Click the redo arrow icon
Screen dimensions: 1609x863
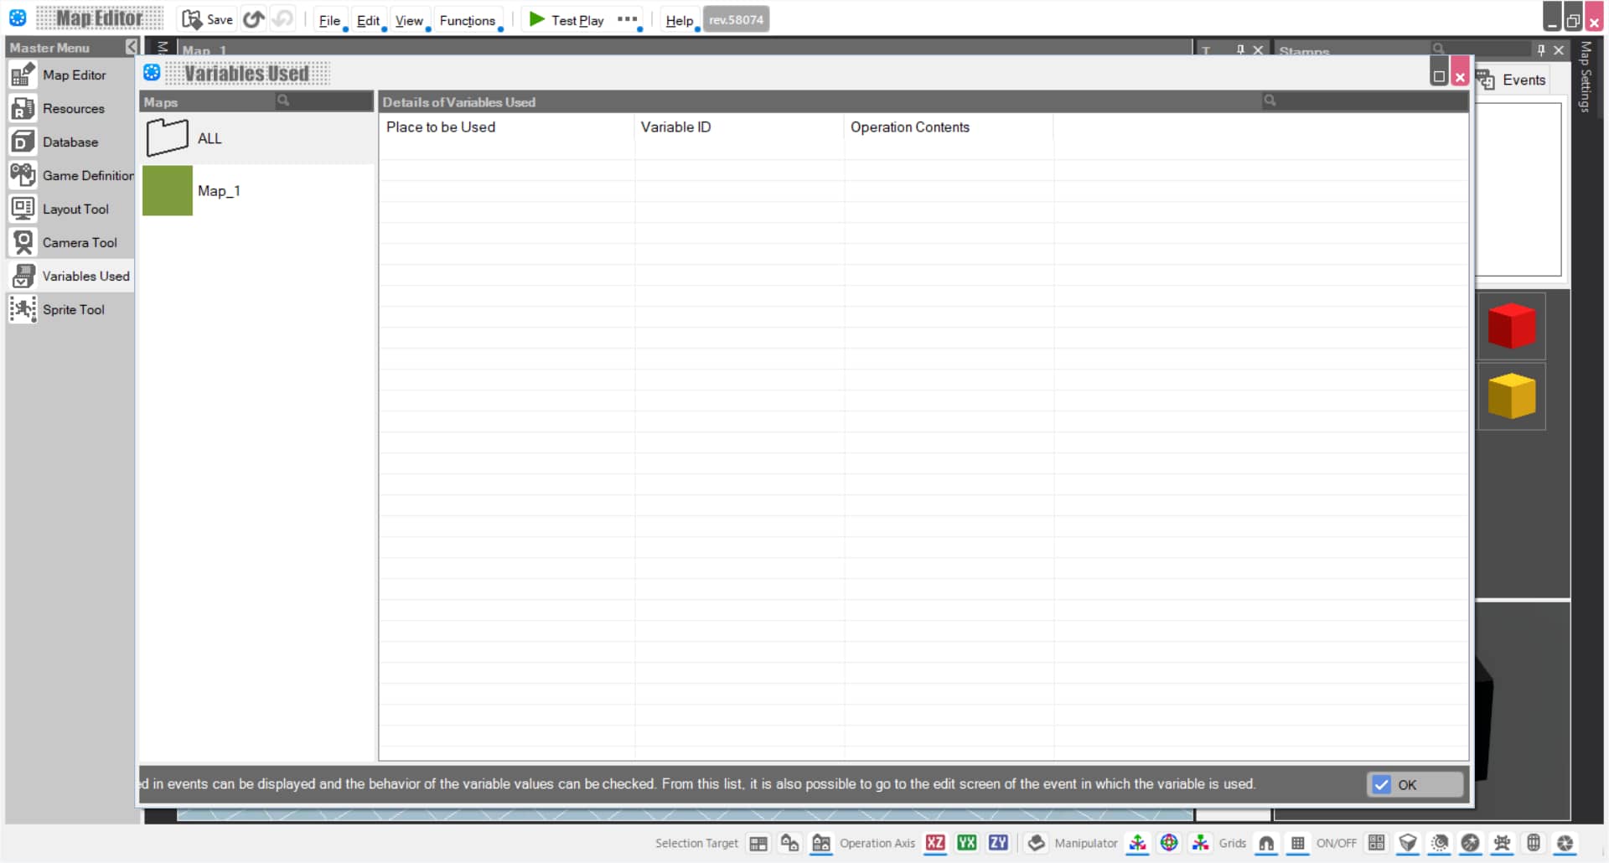(284, 18)
